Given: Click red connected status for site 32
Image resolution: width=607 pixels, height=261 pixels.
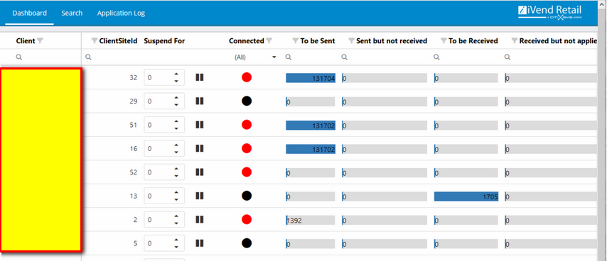Looking at the screenshot, I should pyautogui.click(x=247, y=77).
